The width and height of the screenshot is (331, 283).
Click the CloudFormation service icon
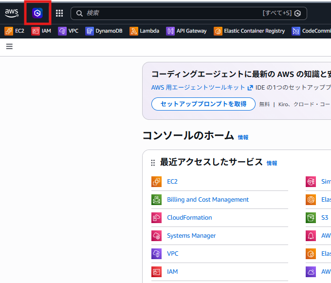click(156, 218)
